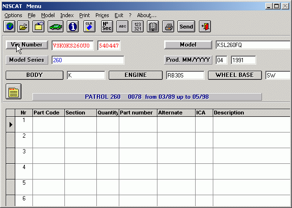
Task: Click the globe icon in toolbar
Action: point(10,26)
